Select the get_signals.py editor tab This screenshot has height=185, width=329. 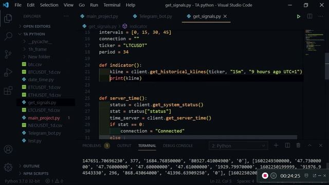(207, 16)
